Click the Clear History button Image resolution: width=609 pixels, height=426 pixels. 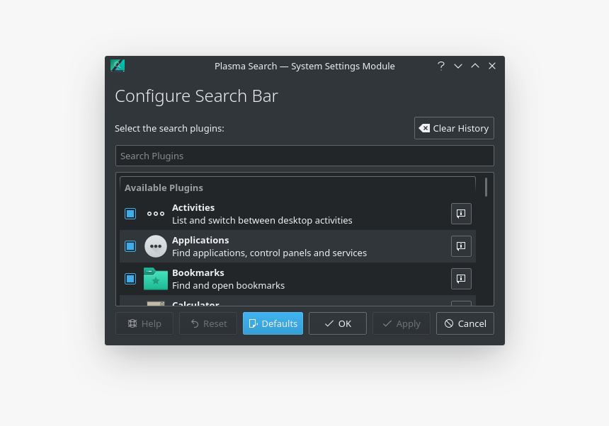tap(454, 128)
